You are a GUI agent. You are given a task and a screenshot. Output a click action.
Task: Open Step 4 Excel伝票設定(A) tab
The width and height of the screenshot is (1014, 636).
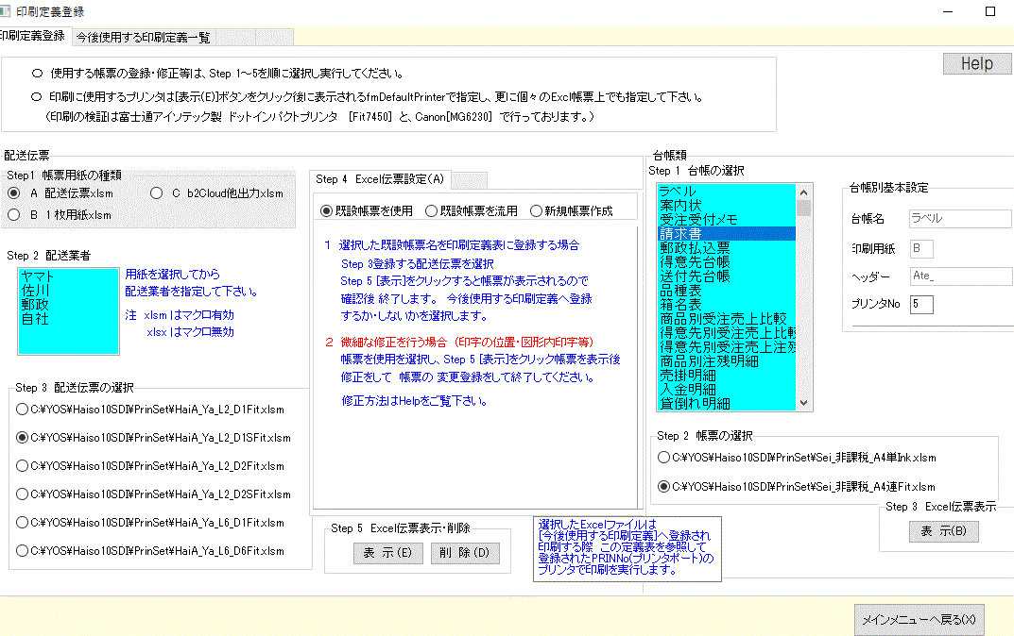380,179
